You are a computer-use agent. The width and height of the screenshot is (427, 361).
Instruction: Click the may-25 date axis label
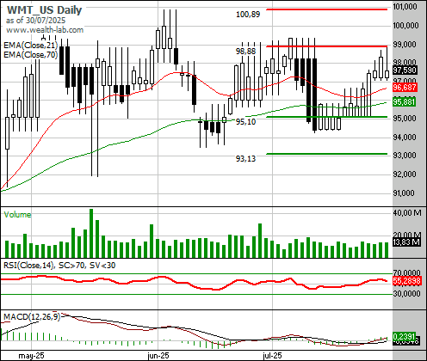click(x=31, y=356)
